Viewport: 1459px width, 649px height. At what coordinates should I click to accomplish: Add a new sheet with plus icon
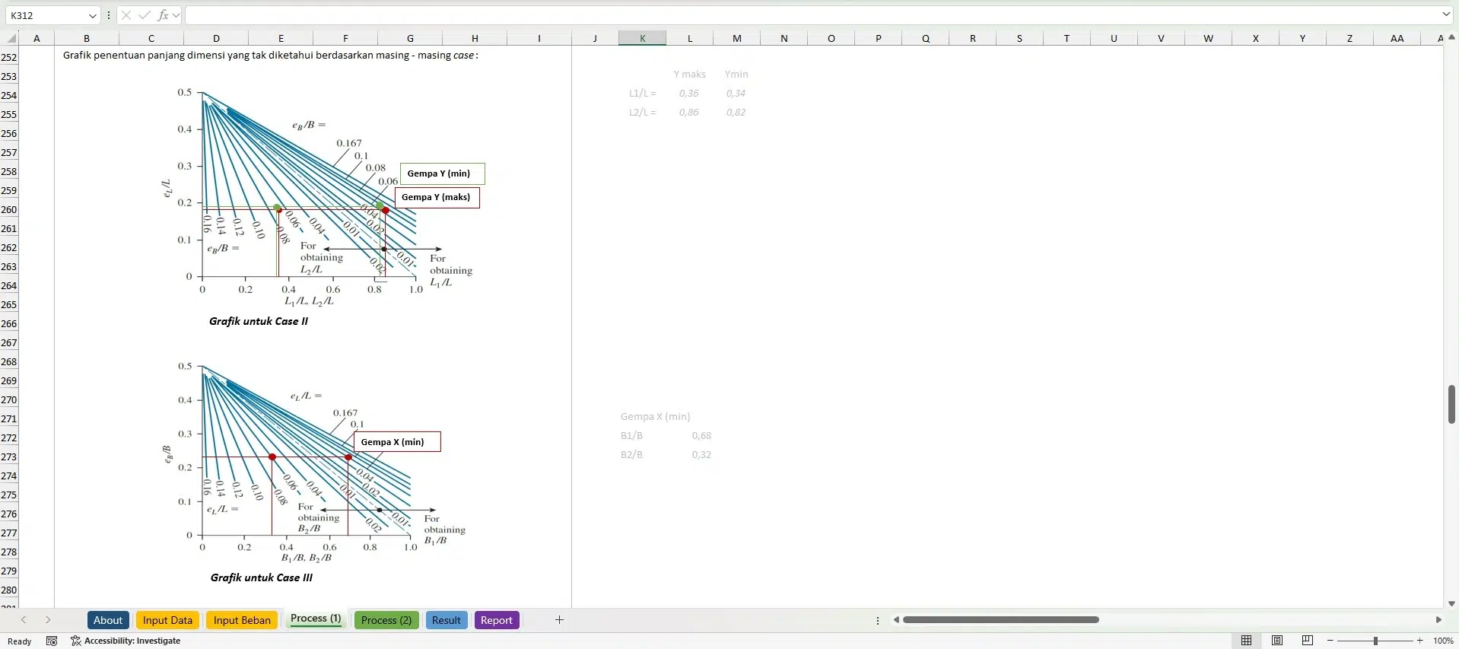tap(559, 620)
